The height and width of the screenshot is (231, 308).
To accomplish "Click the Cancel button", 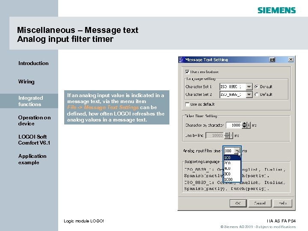I will [260, 203].
